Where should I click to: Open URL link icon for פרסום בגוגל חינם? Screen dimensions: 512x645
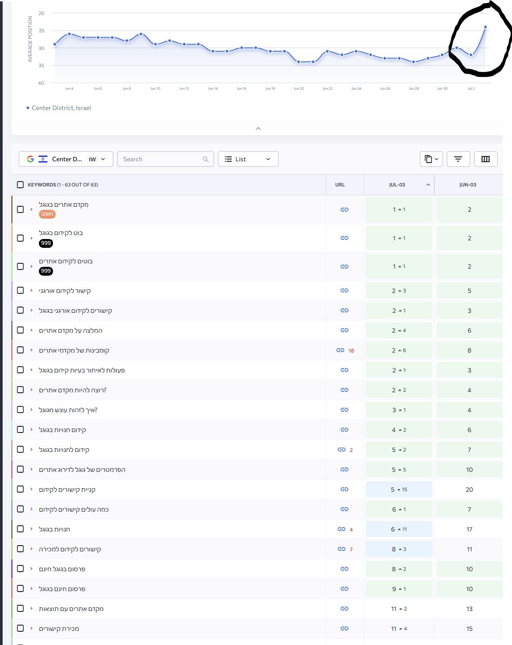point(345,569)
